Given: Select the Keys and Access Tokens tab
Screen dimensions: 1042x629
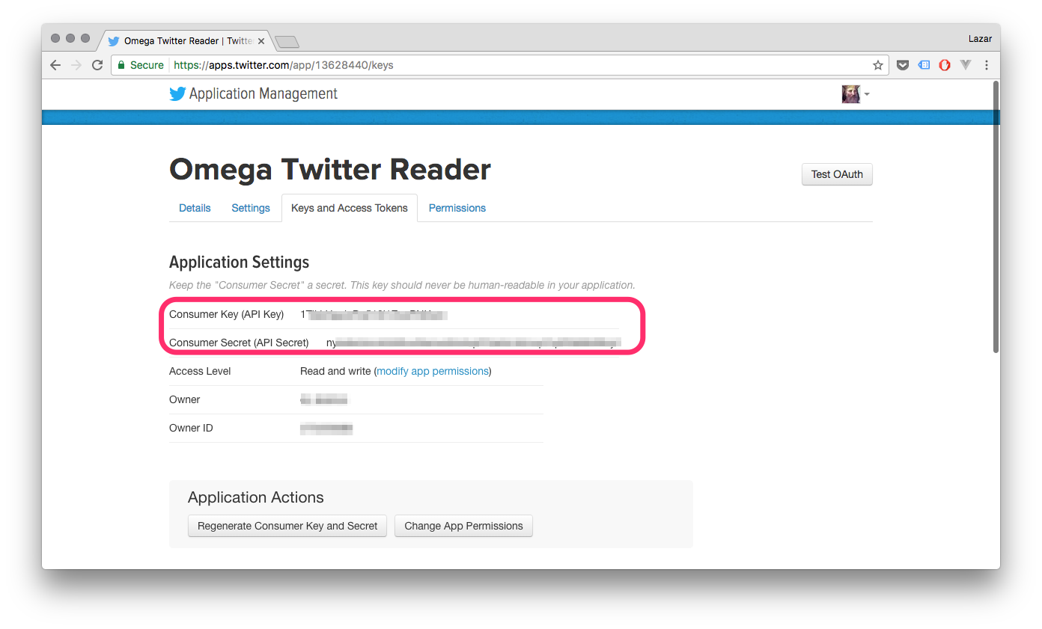Looking at the screenshot, I should pyautogui.click(x=350, y=208).
